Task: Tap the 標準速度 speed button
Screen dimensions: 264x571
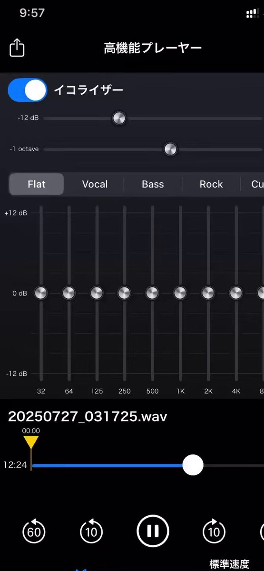Action: (x=229, y=564)
